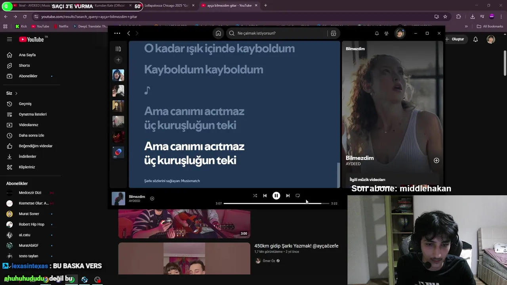This screenshot has height=285, width=507.
Task: Open Spotify friend activity icon
Action: click(x=387, y=33)
